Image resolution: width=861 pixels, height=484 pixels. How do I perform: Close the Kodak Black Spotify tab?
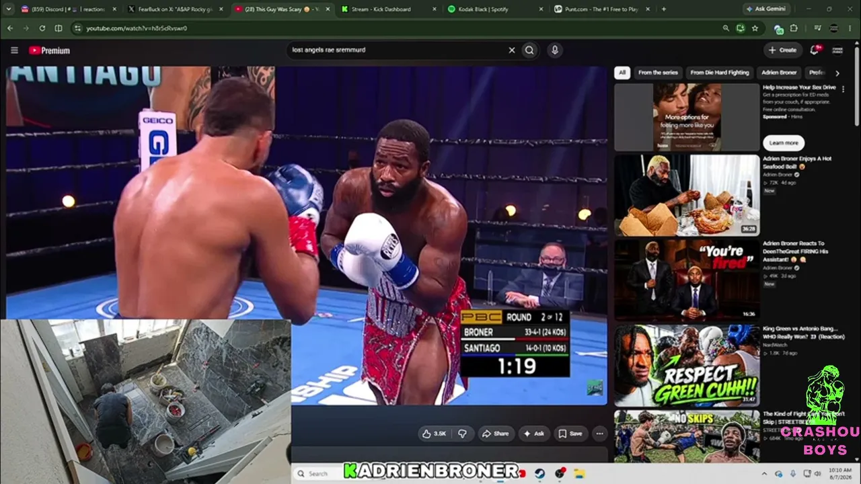tap(541, 9)
